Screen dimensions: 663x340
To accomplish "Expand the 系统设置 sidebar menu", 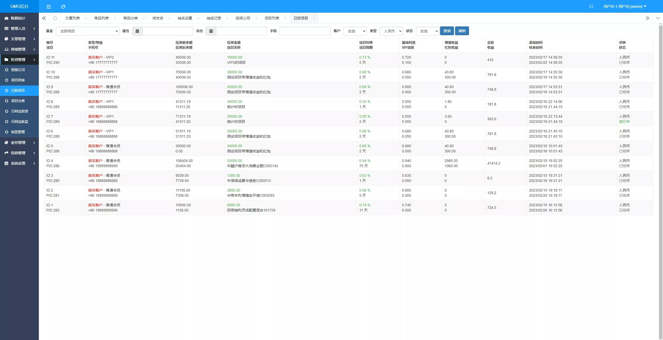I will click(19, 163).
